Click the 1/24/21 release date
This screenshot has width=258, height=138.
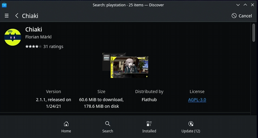pos(54,106)
